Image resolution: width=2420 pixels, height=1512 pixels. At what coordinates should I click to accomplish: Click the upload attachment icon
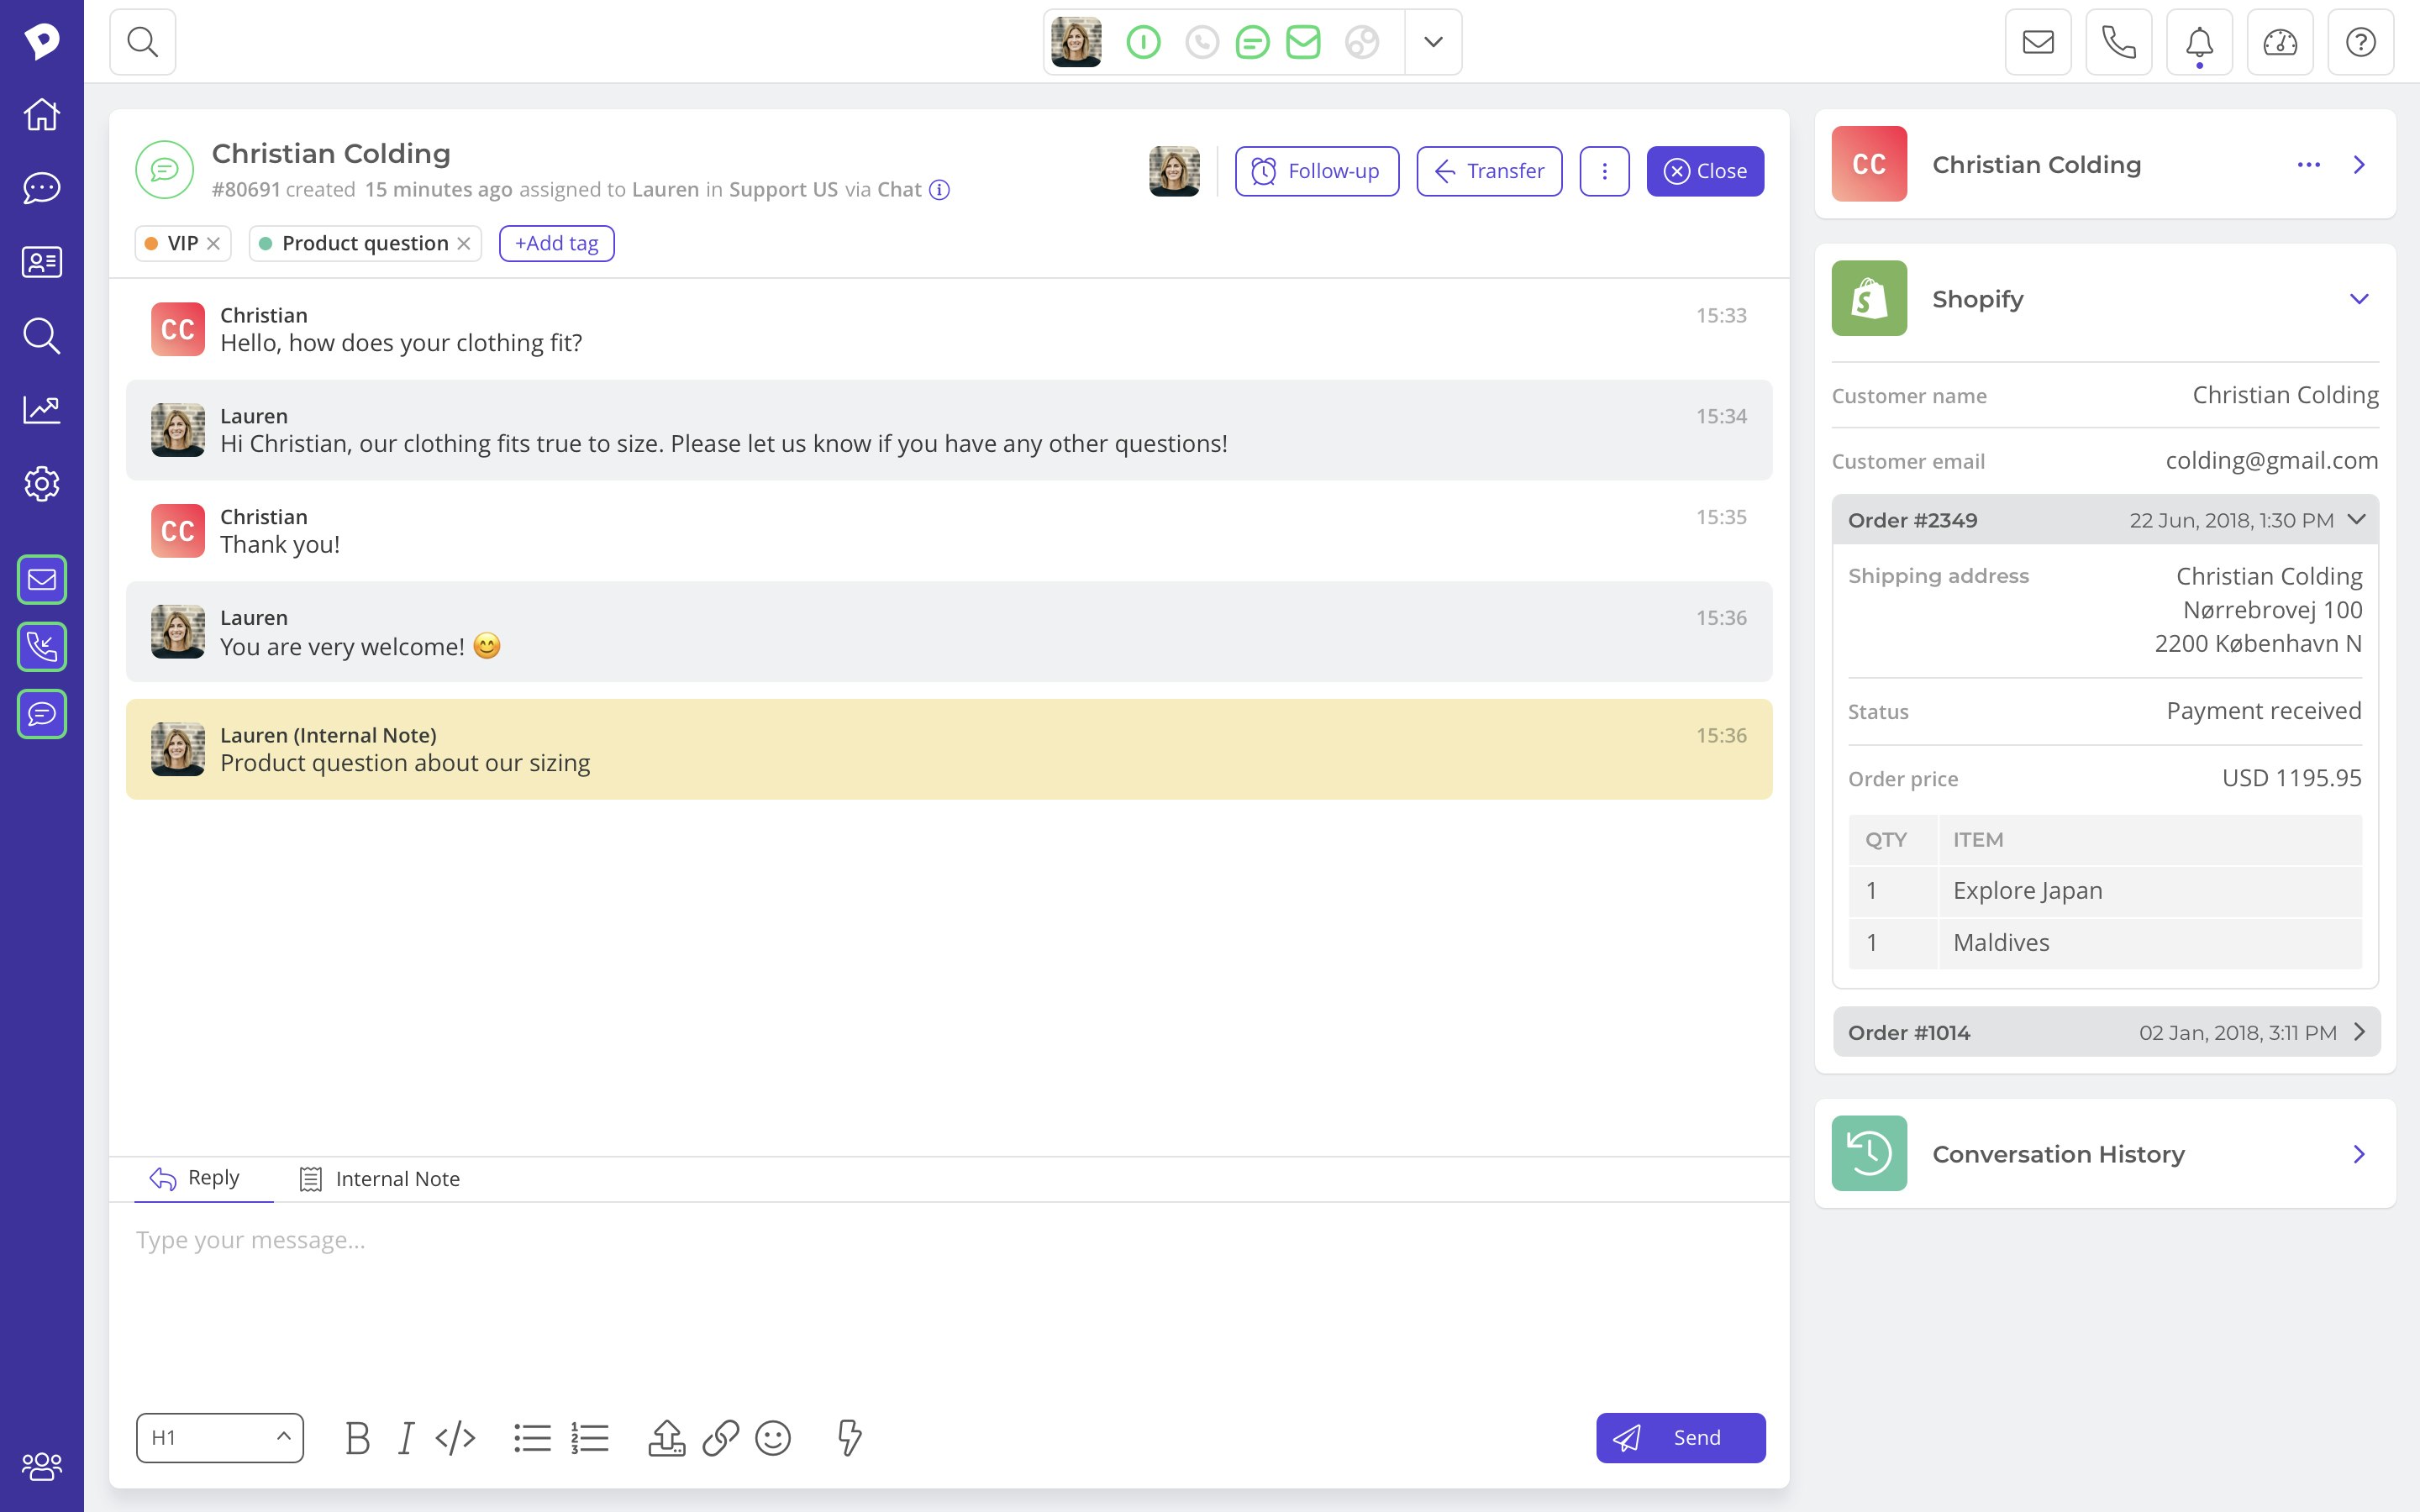pyautogui.click(x=666, y=1437)
